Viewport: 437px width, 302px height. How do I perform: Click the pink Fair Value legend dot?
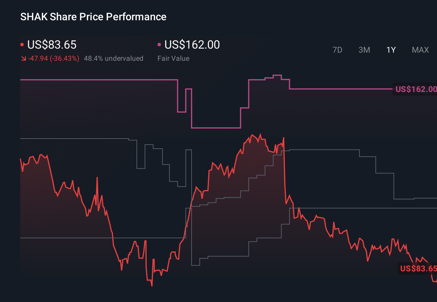159,44
